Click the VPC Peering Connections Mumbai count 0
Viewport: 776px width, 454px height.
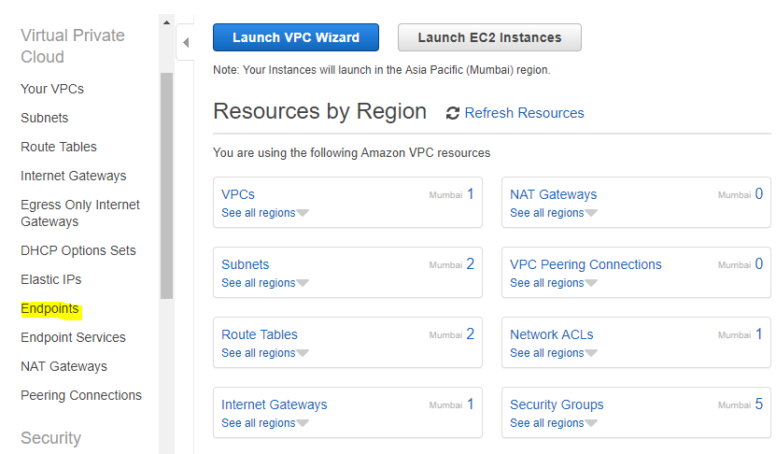coord(758,263)
